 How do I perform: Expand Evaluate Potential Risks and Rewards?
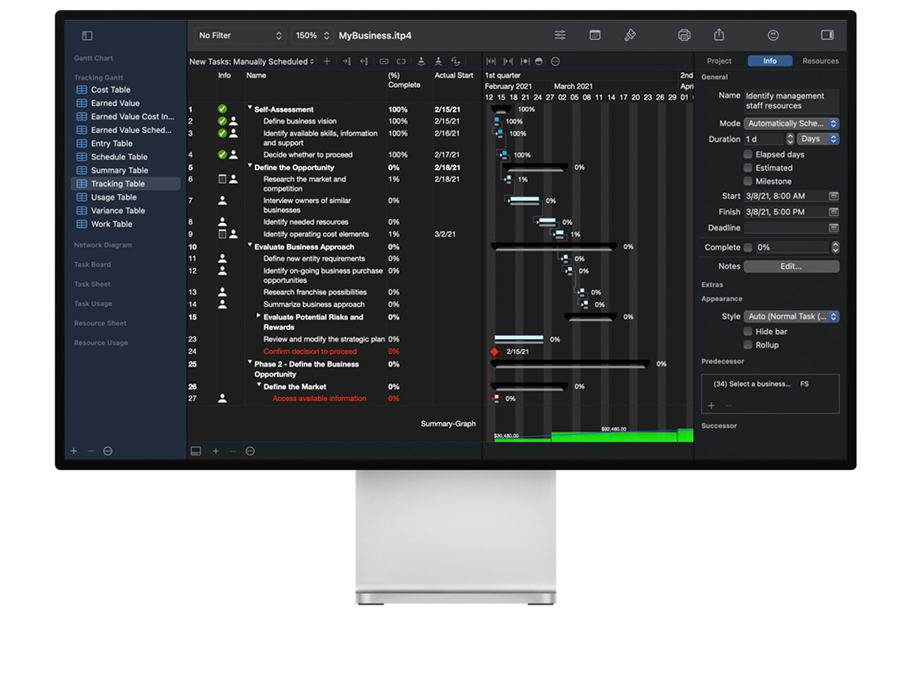[x=259, y=316]
